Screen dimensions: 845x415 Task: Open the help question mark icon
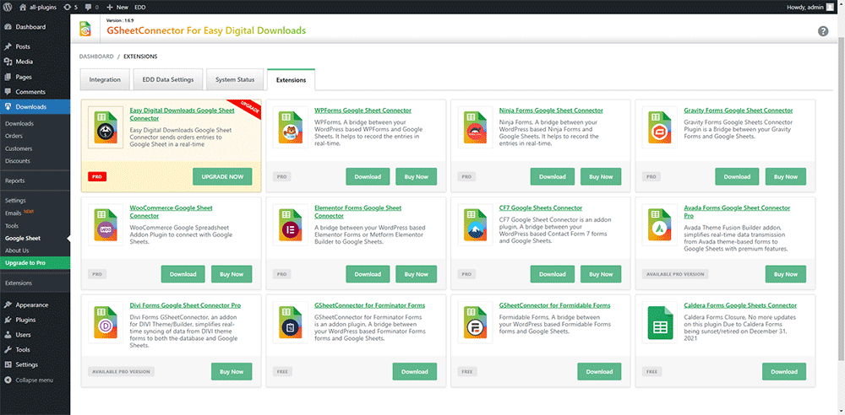coord(823,31)
